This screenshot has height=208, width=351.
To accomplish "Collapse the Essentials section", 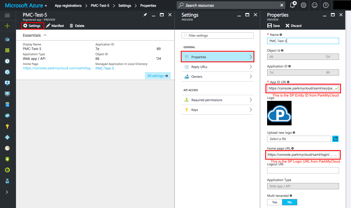I will click(45, 35).
